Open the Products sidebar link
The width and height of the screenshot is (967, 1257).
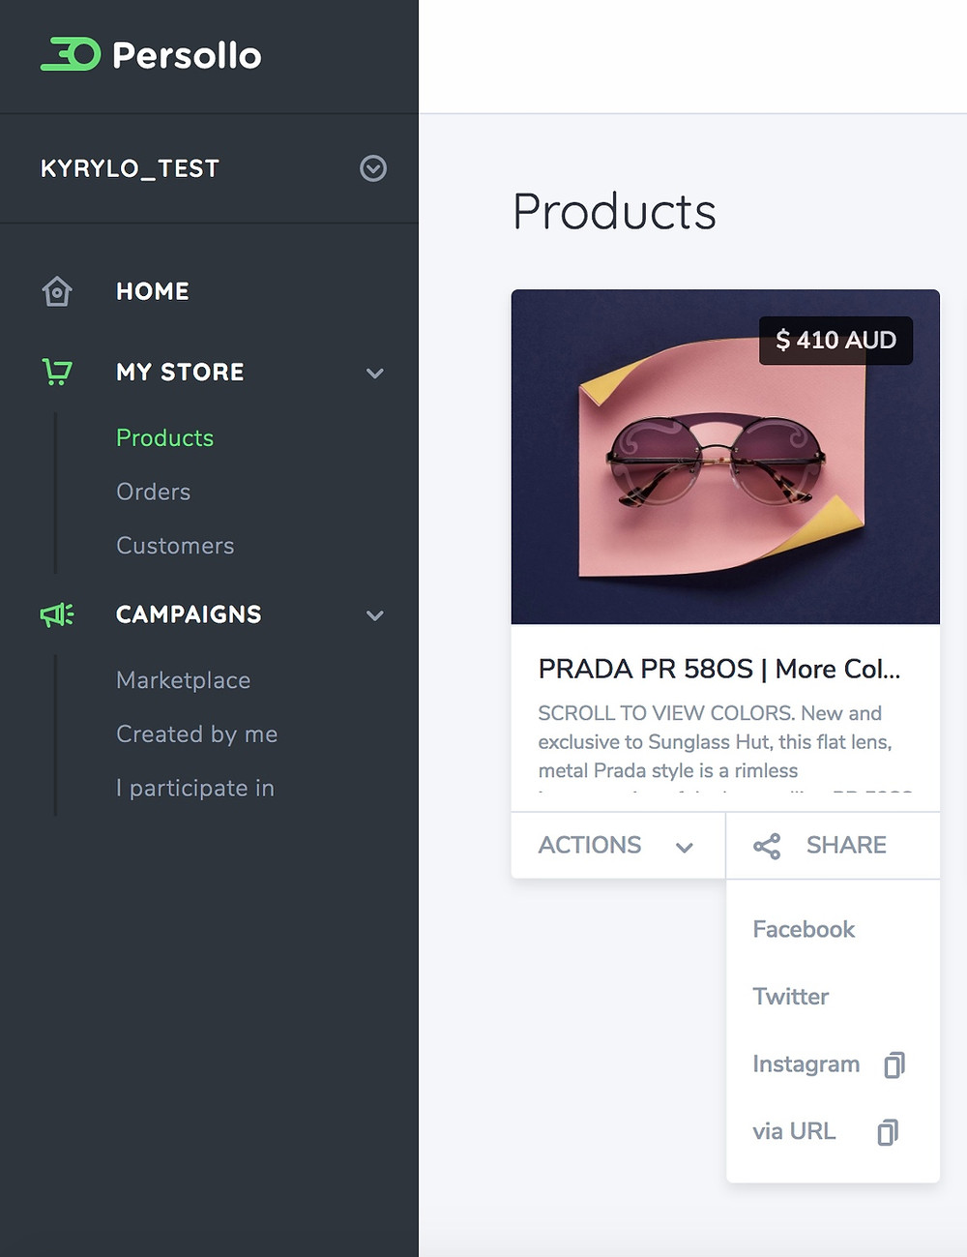click(x=164, y=437)
